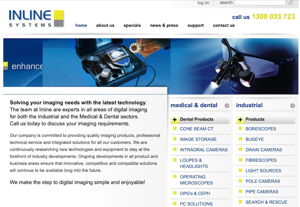Click the Inline Systems logo
The image size is (300, 207).
pos(36,18)
